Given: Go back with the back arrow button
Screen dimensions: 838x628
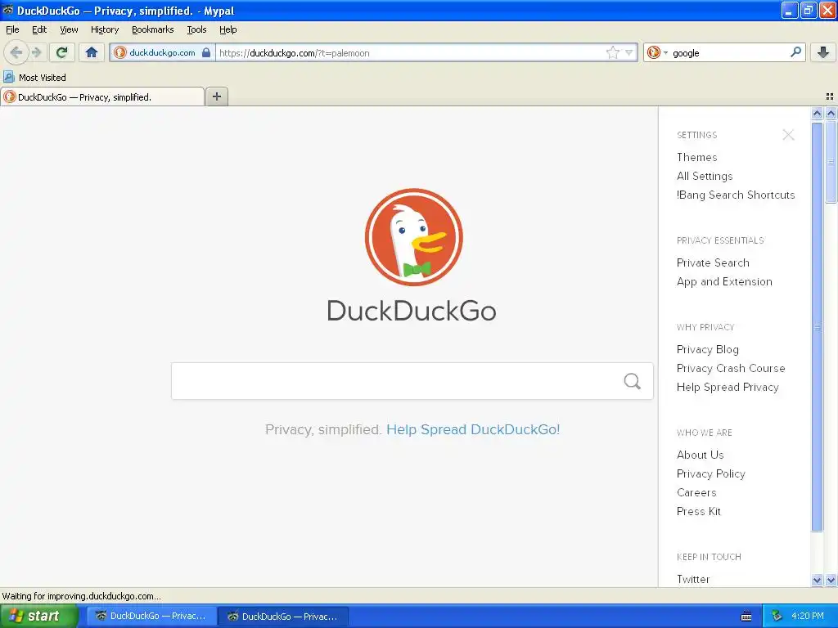Looking at the screenshot, I should (x=16, y=52).
